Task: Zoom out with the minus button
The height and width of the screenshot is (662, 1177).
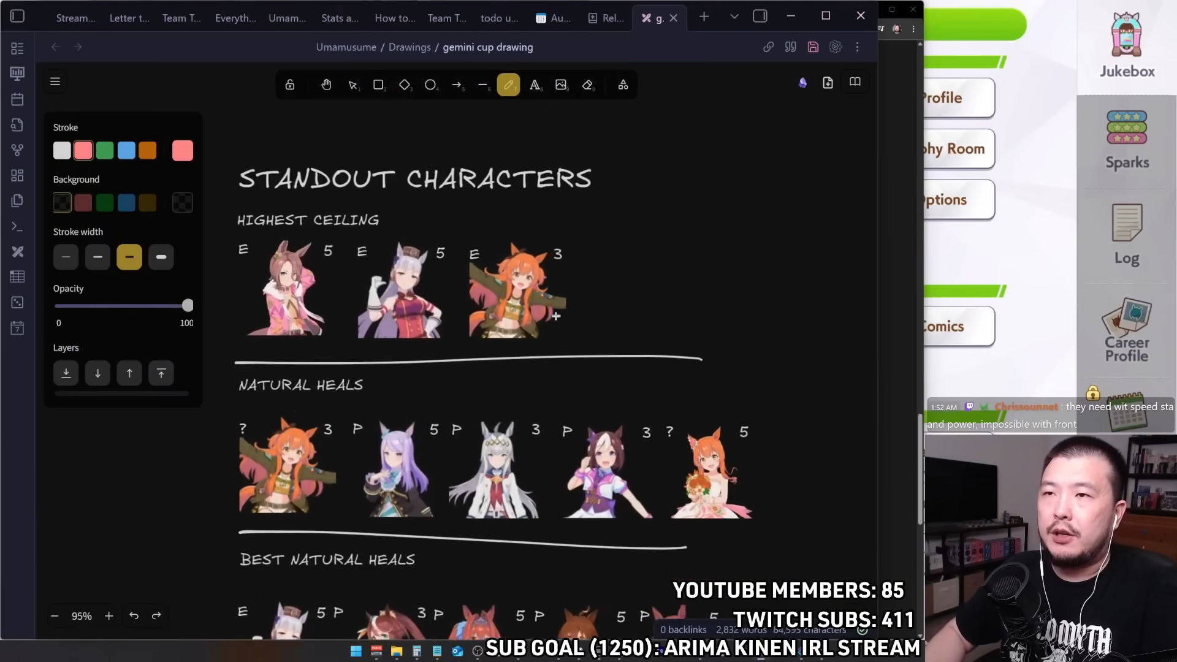Action: tap(55, 616)
